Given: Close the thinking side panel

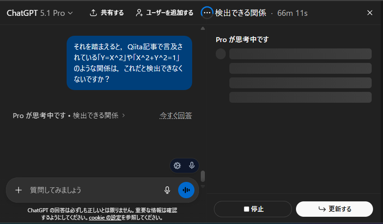Looking at the screenshot, I should click(x=370, y=13).
